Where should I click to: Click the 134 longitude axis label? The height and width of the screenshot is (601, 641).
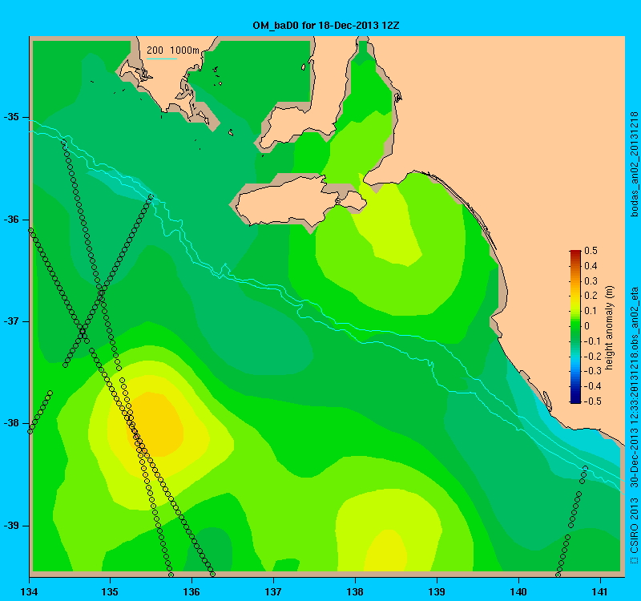coord(29,591)
